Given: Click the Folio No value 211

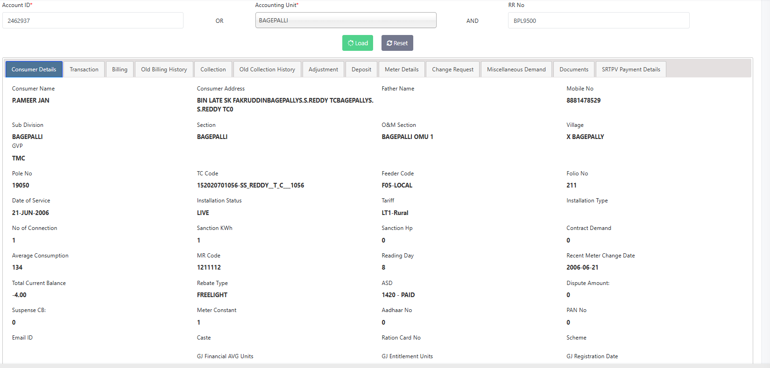Looking at the screenshot, I should point(572,185).
